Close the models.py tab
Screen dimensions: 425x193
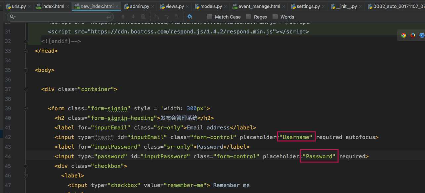click(226, 7)
